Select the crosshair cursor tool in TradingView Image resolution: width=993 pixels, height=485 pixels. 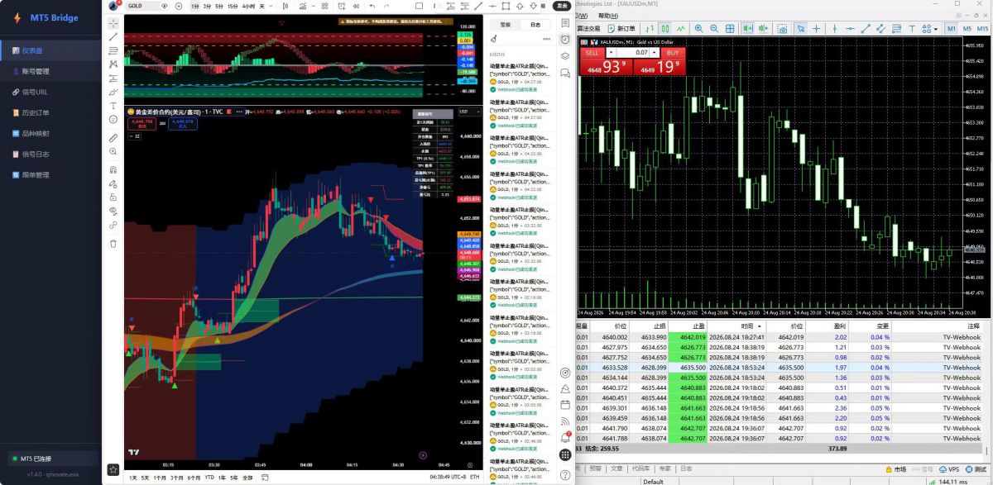pos(113,22)
